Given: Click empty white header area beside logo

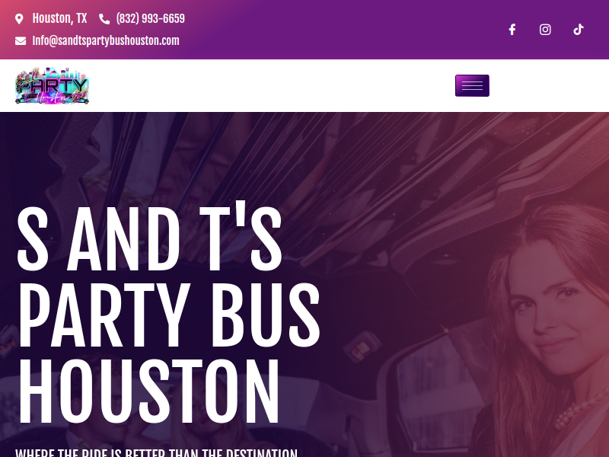Looking at the screenshot, I should click(x=272, y=85).
